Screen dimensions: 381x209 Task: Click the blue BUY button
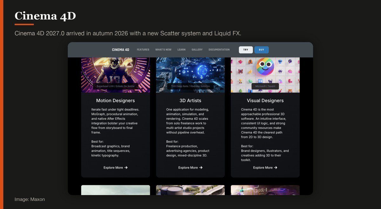(261, 50)
